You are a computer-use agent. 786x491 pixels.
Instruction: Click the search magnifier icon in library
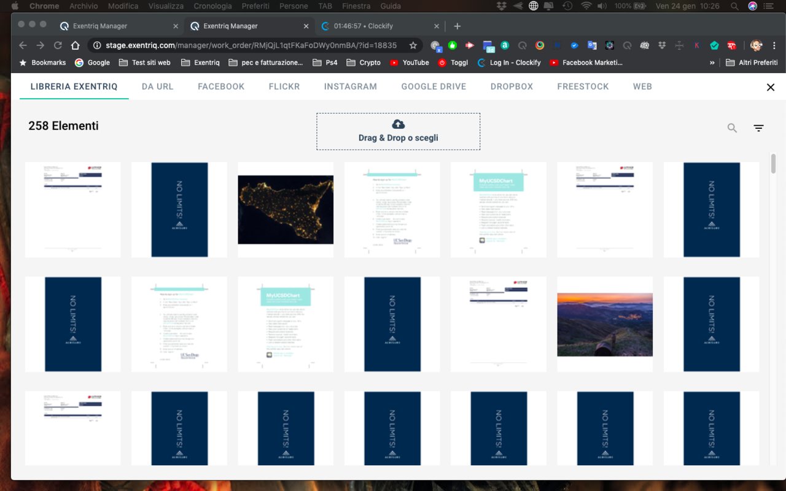click(x=732, y=128)
